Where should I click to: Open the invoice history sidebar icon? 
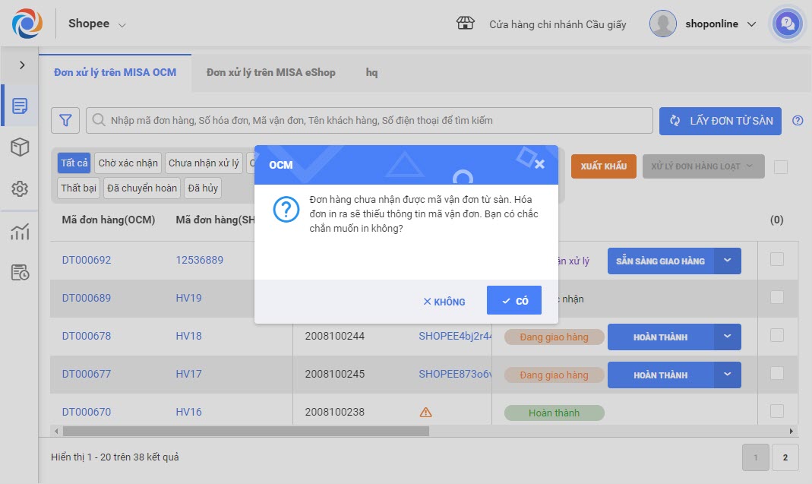point(20,272)
